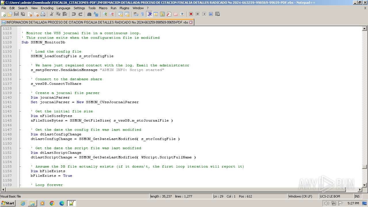The width and height of the screenshot is (368, 207).
Task: Click the horizontal scrollbar left arrow
Action: pyautogui.click(x=3, y=189)
